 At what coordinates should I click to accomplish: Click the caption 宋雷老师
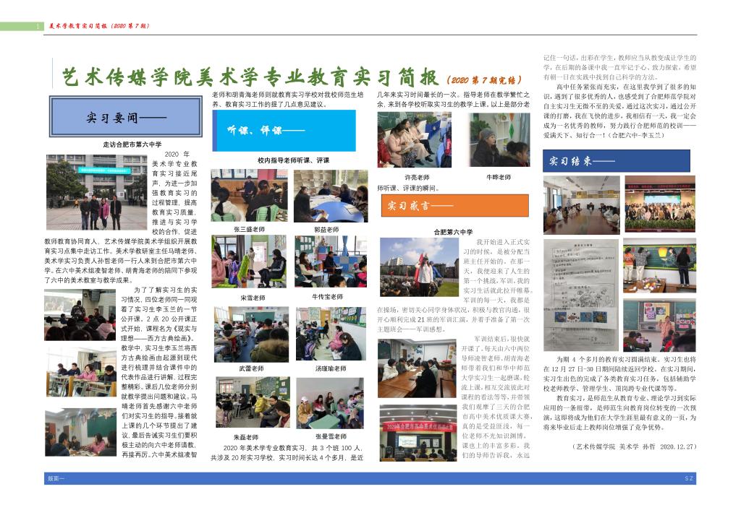point(253,298)
